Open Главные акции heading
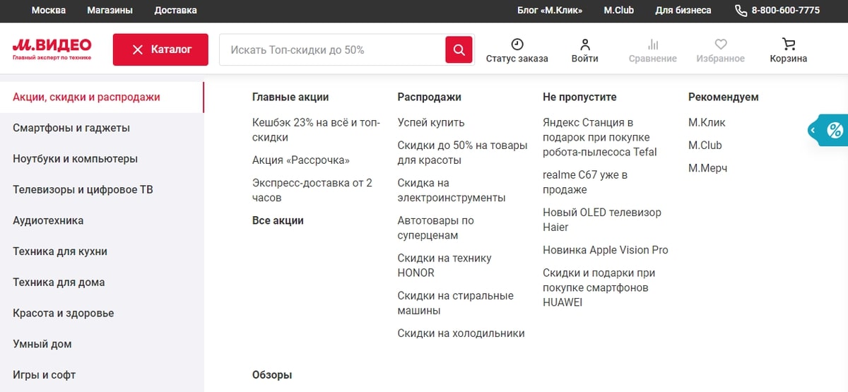 point(290,97)
